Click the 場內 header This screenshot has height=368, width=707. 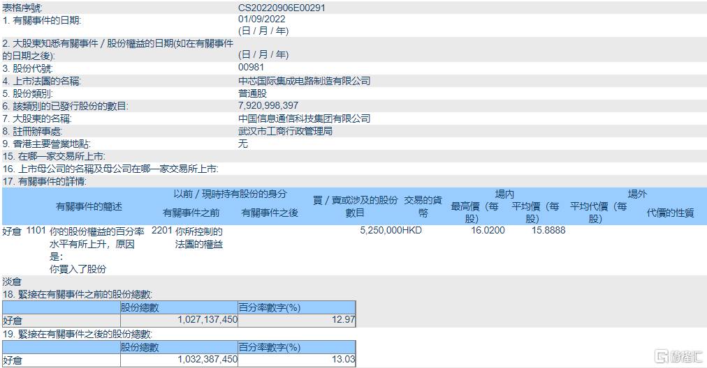point(504,194)
